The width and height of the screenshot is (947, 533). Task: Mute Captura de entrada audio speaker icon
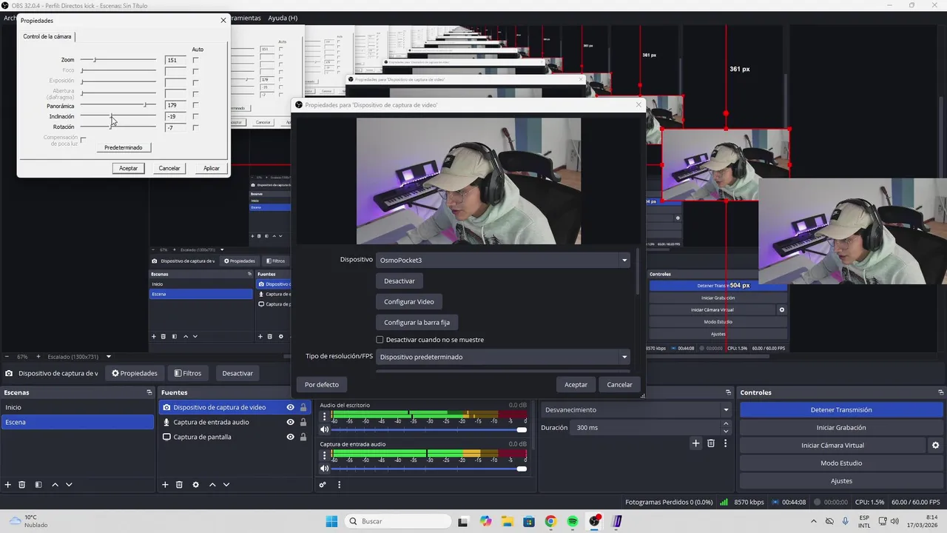point(324,468)
